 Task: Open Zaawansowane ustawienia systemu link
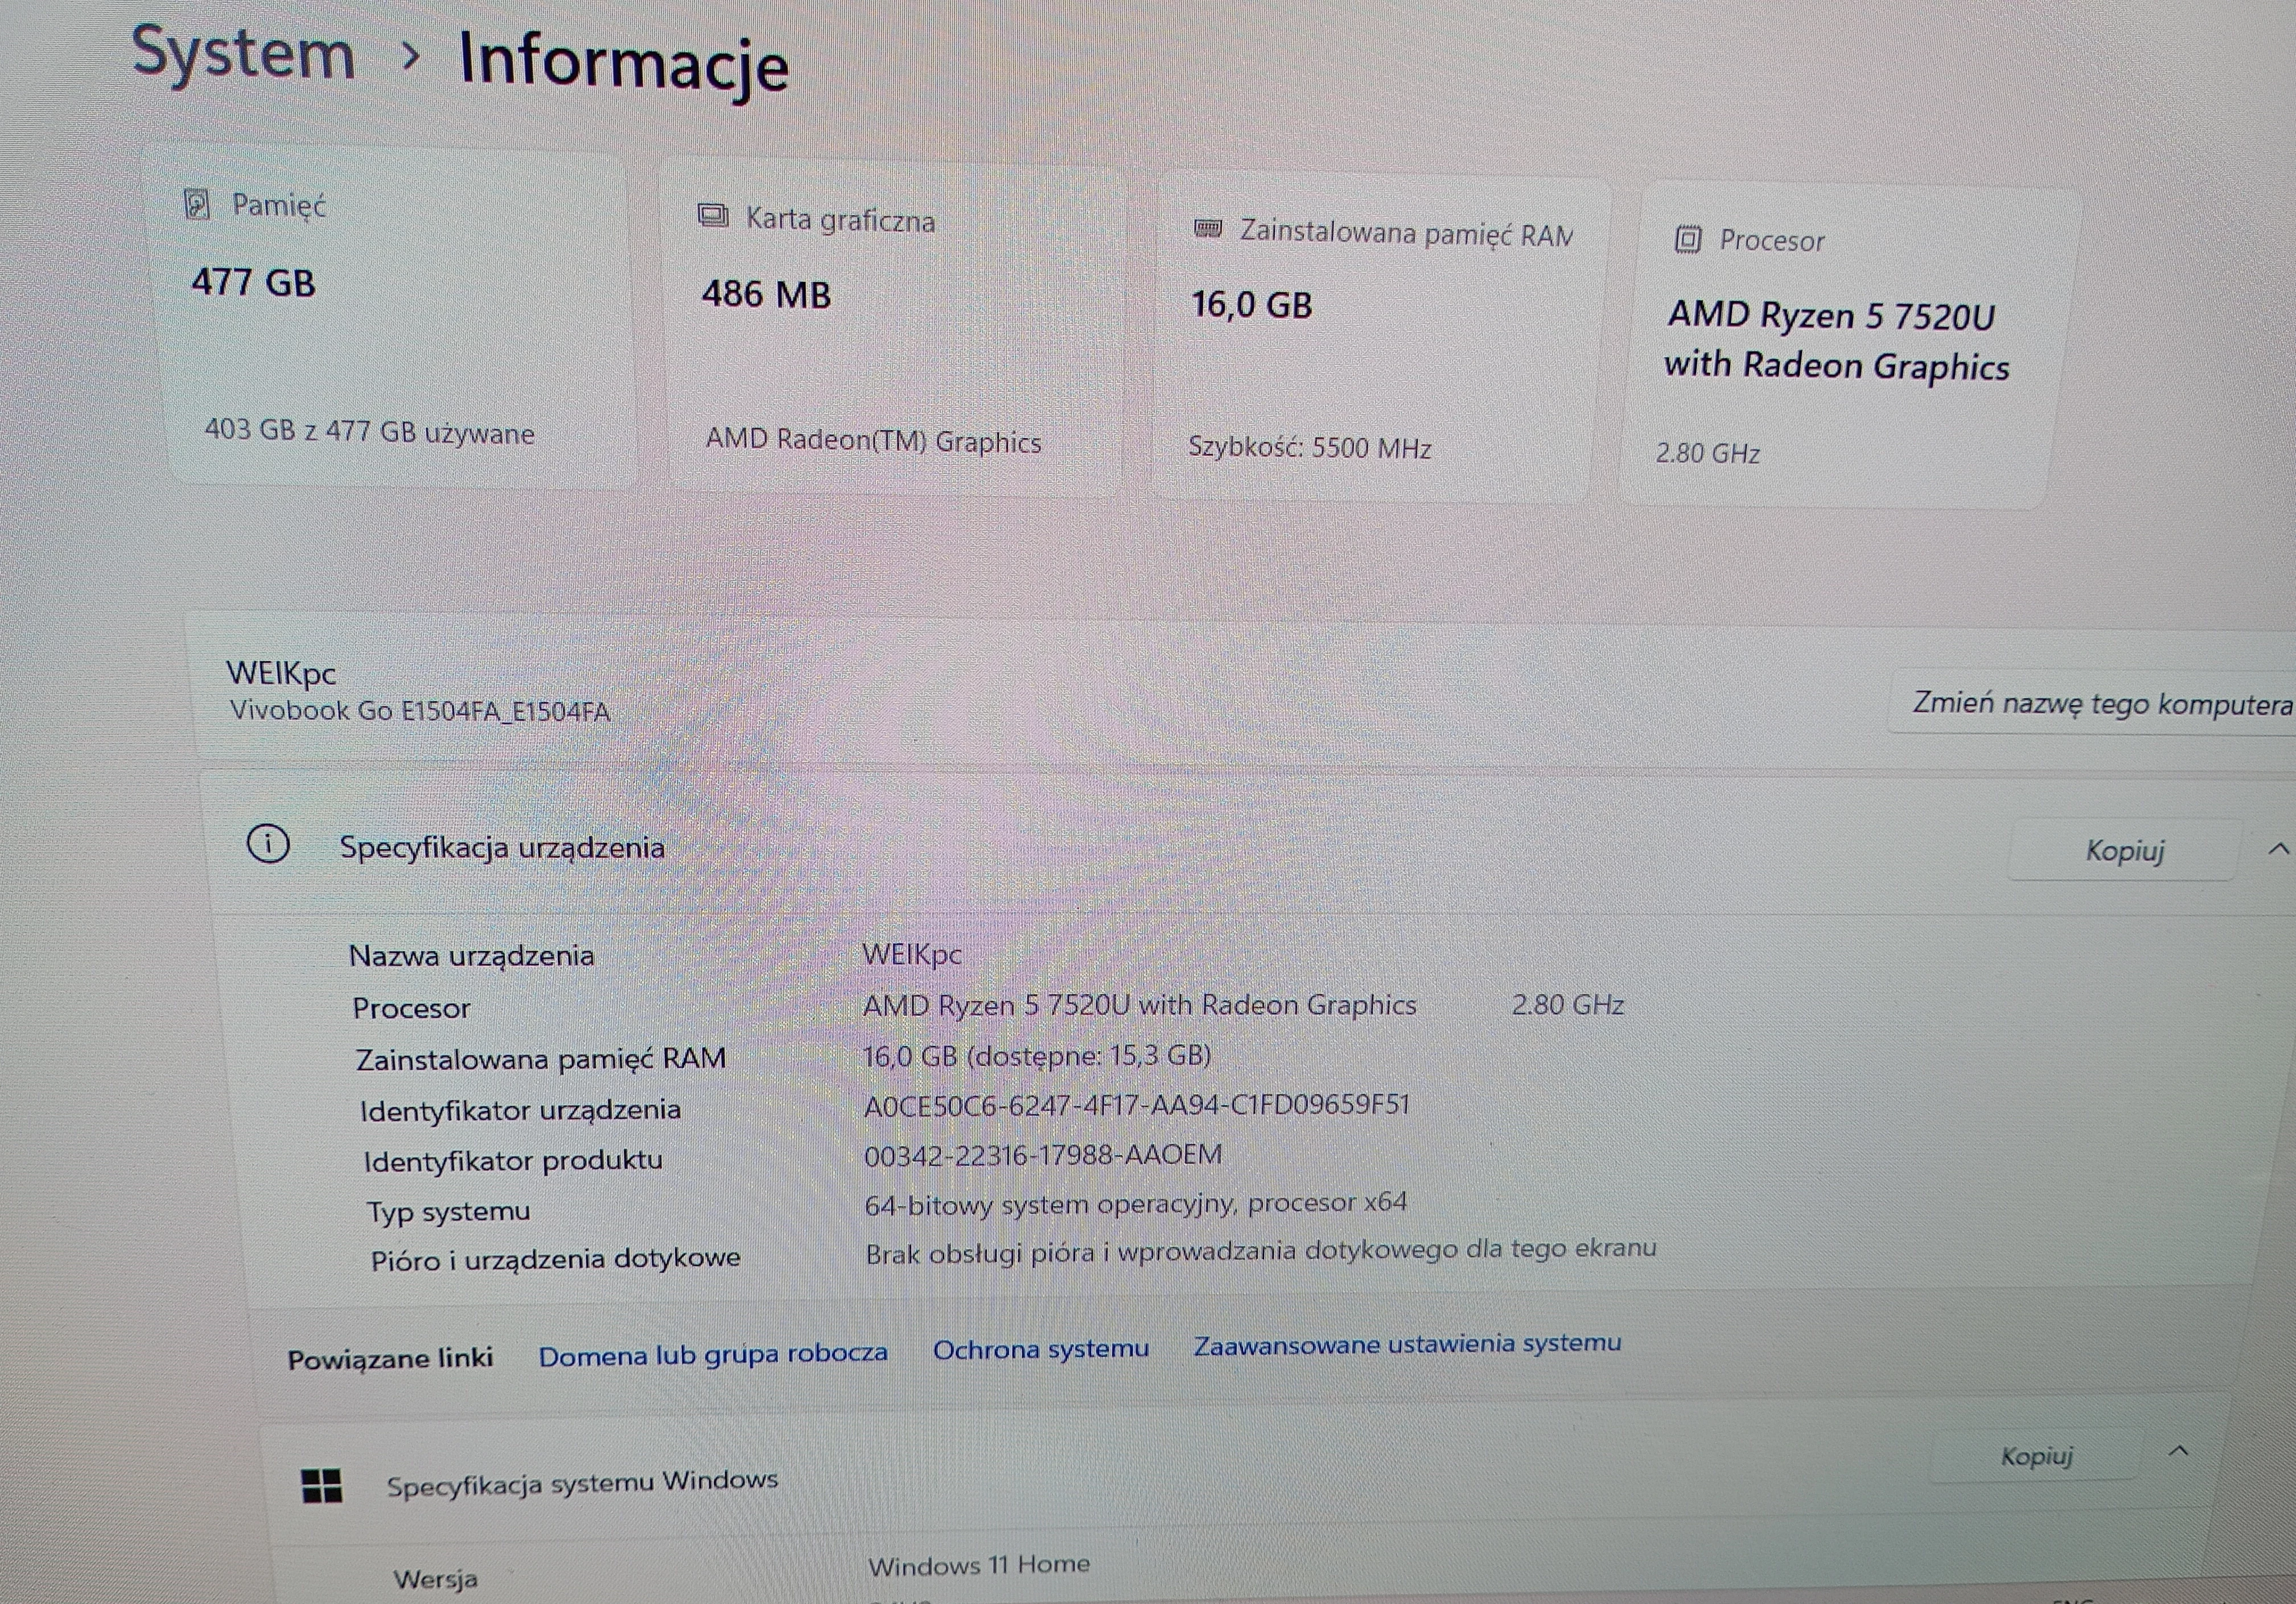(x=1407, y=1343)
